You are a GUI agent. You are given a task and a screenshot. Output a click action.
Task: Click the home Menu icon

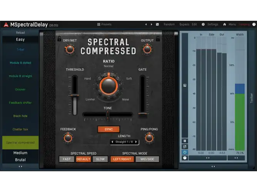pyautogui.click(x=225, y=24)
